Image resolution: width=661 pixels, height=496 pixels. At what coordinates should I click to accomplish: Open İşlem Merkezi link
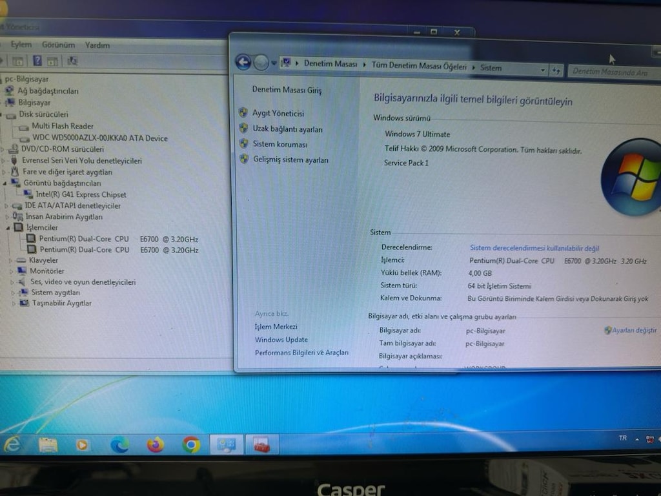tap(276, 326)
